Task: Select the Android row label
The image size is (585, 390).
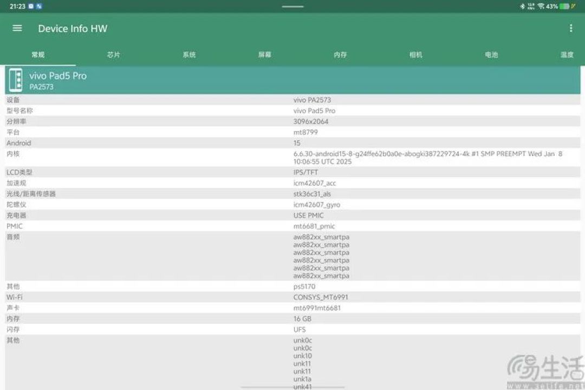Action: coord(18,143)
